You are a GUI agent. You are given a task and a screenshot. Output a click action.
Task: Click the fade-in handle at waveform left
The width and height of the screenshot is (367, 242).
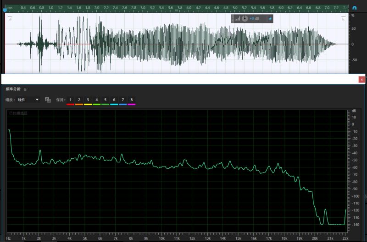point(10,18)
